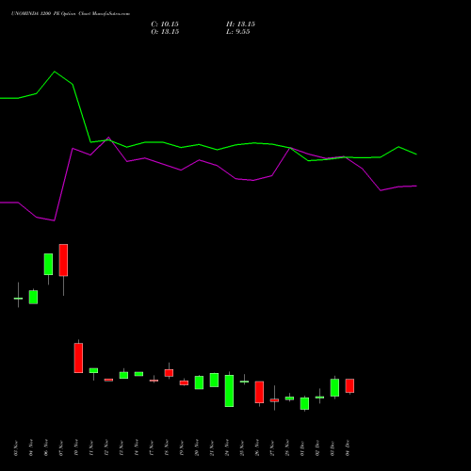
Task: Click the 20 Nov date label
Action: point(197,448)
